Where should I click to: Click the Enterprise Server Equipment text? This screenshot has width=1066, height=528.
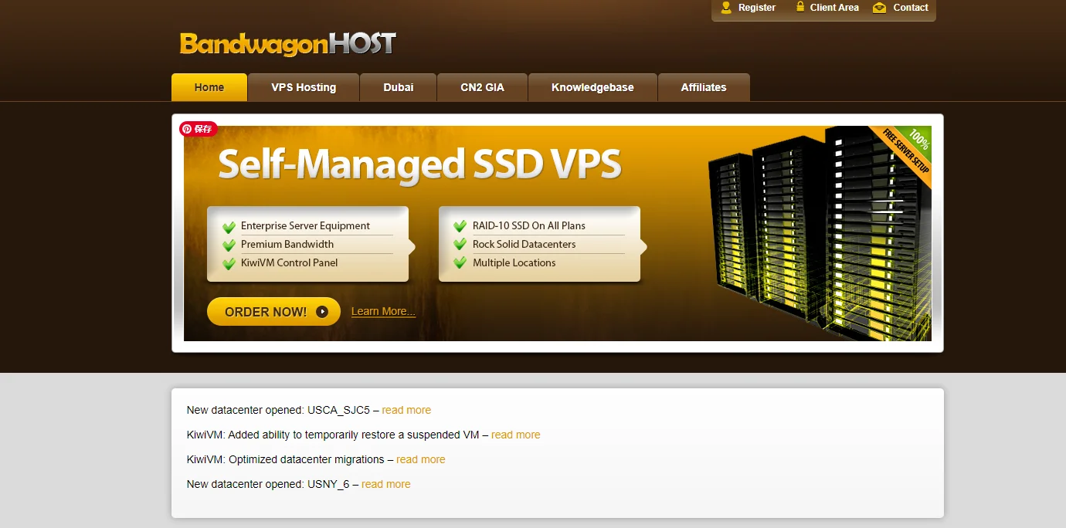pos(305,225)
